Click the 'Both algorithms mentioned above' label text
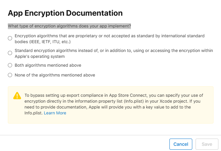221x151 pixels. (x=48, y=65)
